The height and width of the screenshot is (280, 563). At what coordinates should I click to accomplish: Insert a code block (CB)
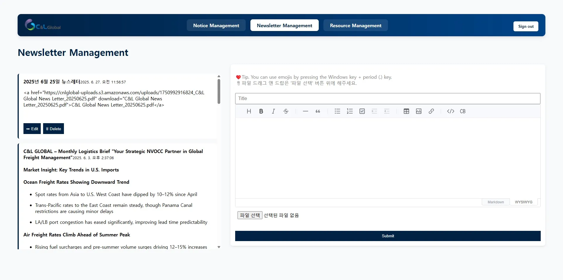pyautogui.click(x=463, y=111)
